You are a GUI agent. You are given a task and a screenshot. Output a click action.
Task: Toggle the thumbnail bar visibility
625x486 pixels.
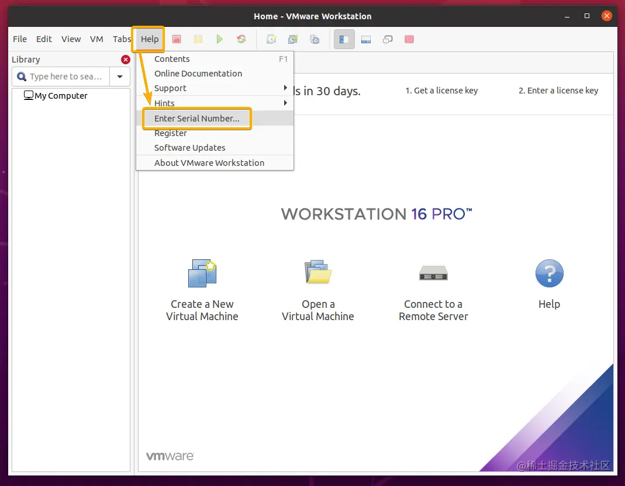pyautogui.click(x=366, y=39)
